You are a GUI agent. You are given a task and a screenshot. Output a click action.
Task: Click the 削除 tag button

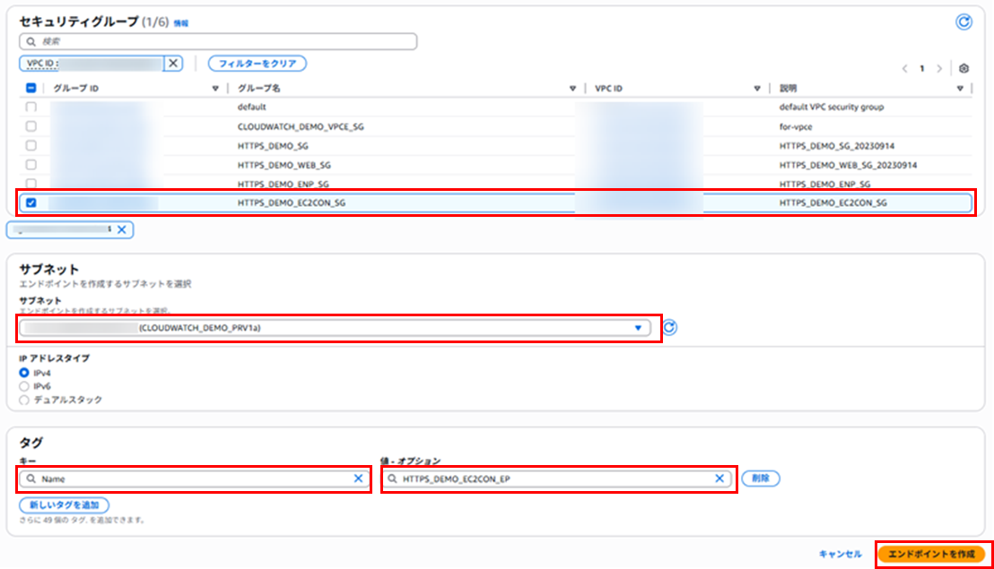[x=761, y=478]
